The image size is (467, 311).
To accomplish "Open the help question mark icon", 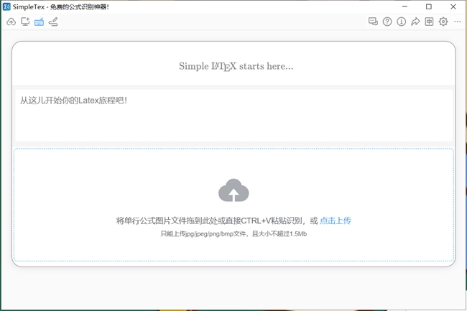I will (387, 22).
